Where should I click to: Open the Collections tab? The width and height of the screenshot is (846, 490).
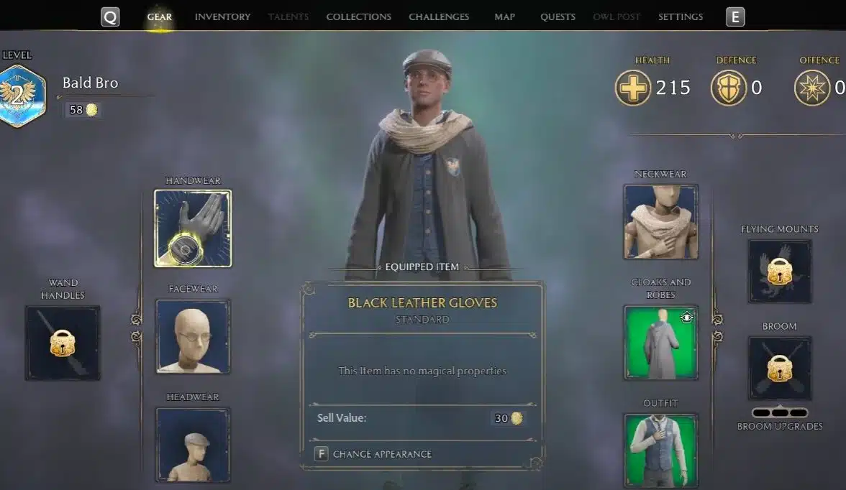pyautogui.click(x=359, y=17)
